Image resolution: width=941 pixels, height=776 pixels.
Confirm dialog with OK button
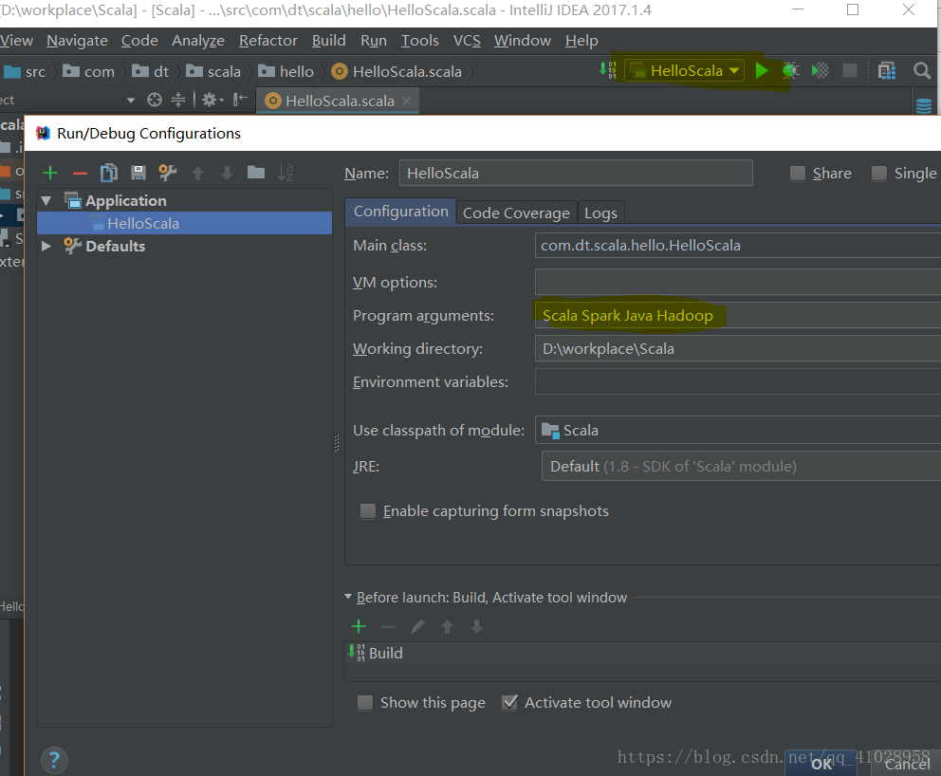pyautogui.click(x=821, y=764)
